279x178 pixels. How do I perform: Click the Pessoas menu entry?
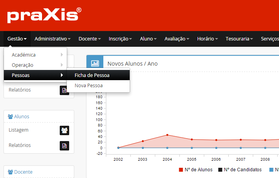tap(20, 75)
